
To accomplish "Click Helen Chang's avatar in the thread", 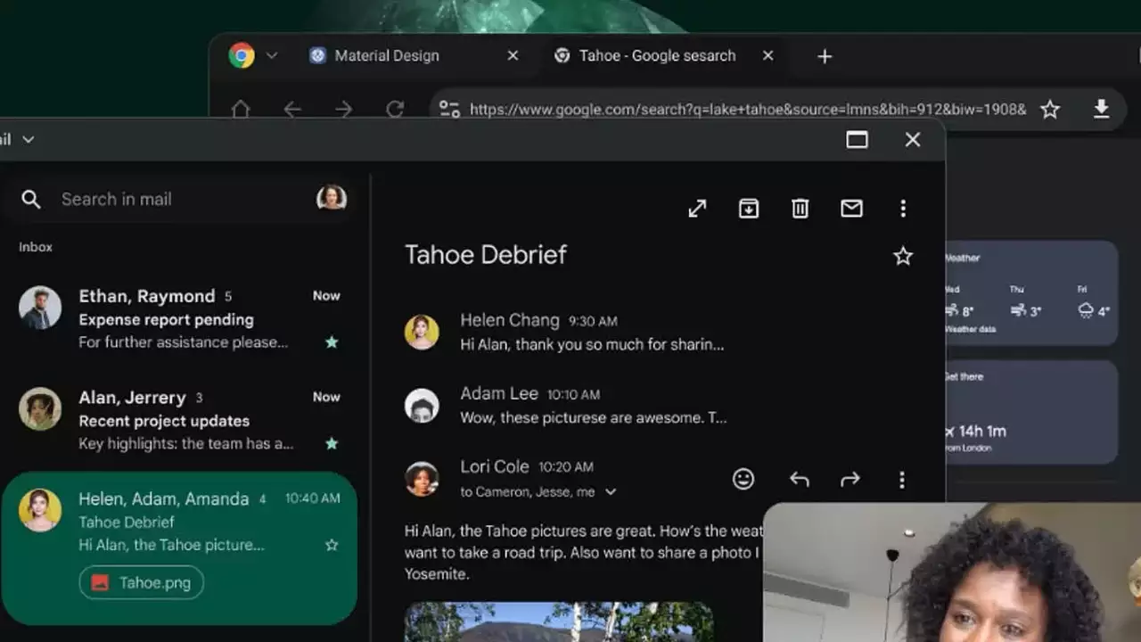I will pyautogui.click(x=422, y=332).
